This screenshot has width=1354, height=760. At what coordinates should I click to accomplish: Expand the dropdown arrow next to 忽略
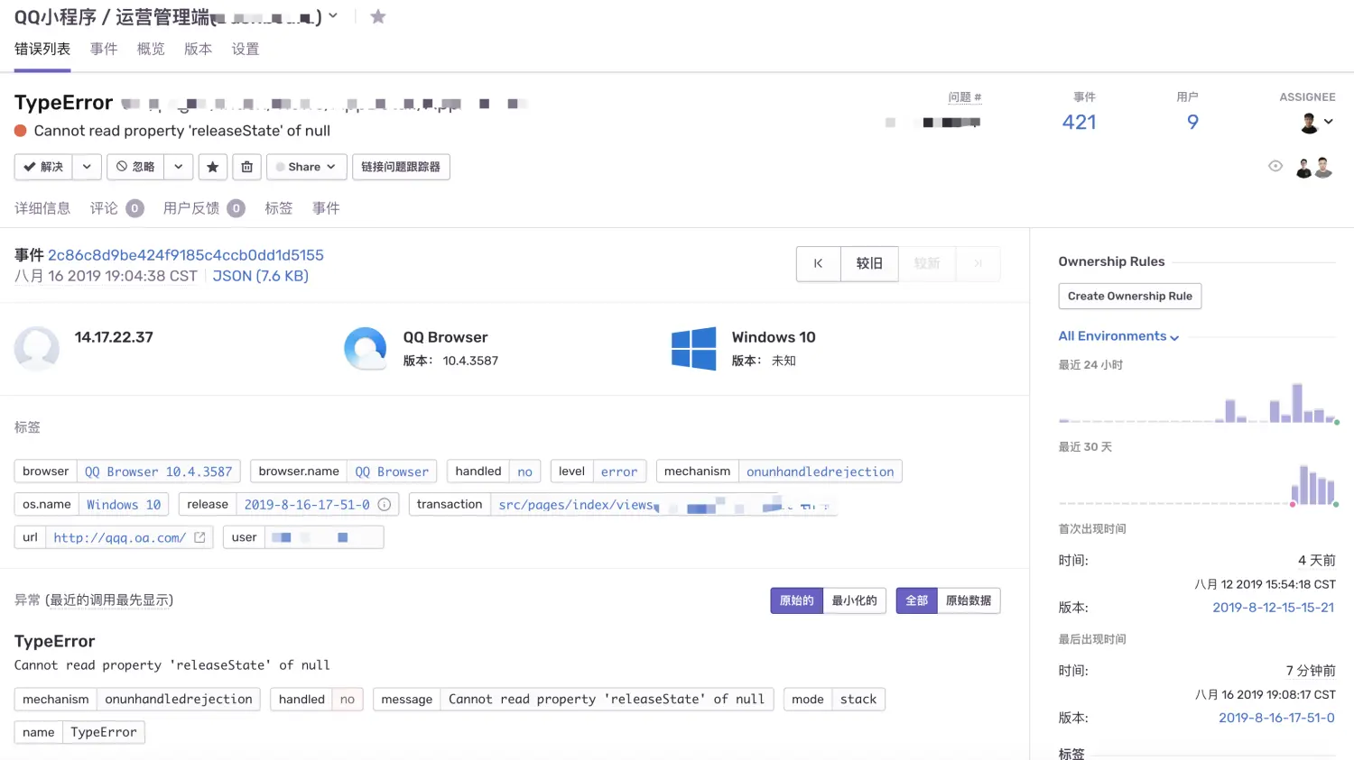point(179,167)
